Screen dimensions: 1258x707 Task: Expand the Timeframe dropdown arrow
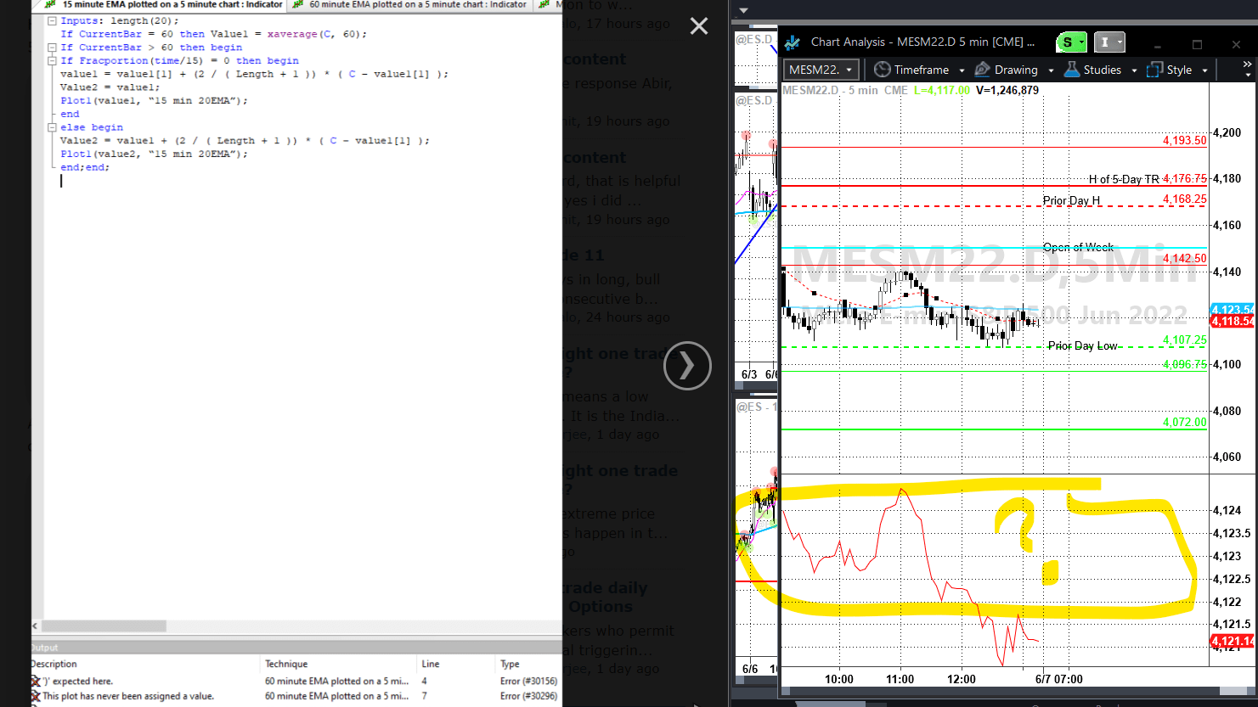coord(962,70)
